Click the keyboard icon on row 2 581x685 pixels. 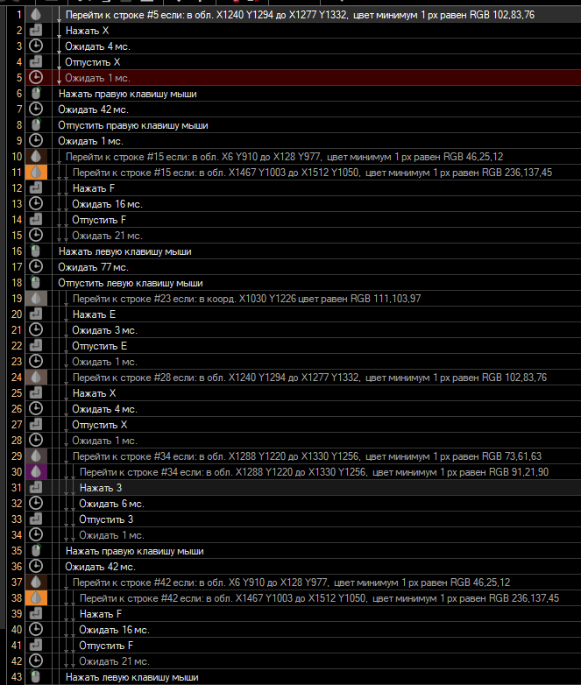tap(36, 31)
